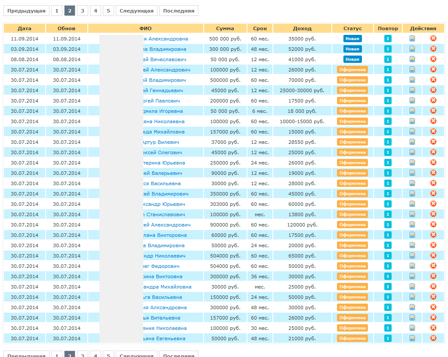Edit the row with sum 900000 руб.

pos(412,224)
